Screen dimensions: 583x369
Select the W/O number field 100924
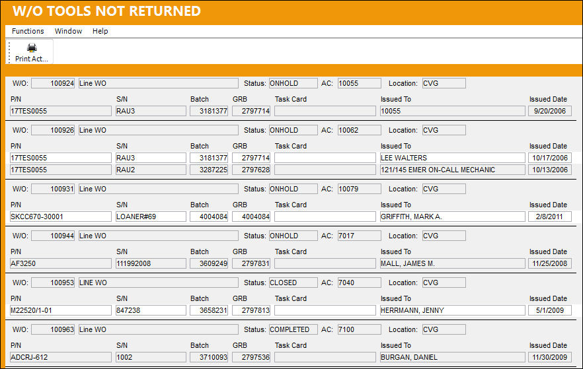point(53,83)
